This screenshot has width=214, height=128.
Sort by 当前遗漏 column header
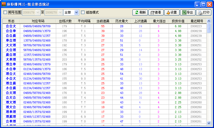[x=102, y=21]
